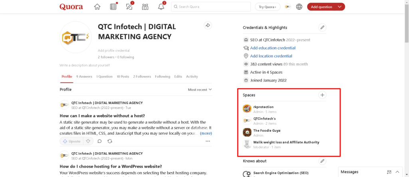Open Malik weight loss and Affiliate Authority

click(286, 142)
